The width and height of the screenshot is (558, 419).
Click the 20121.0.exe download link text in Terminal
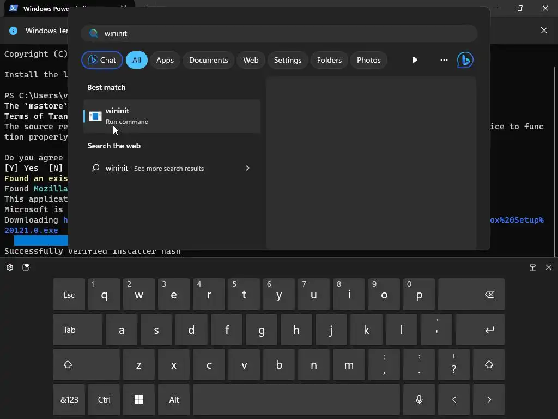(31, 230)
